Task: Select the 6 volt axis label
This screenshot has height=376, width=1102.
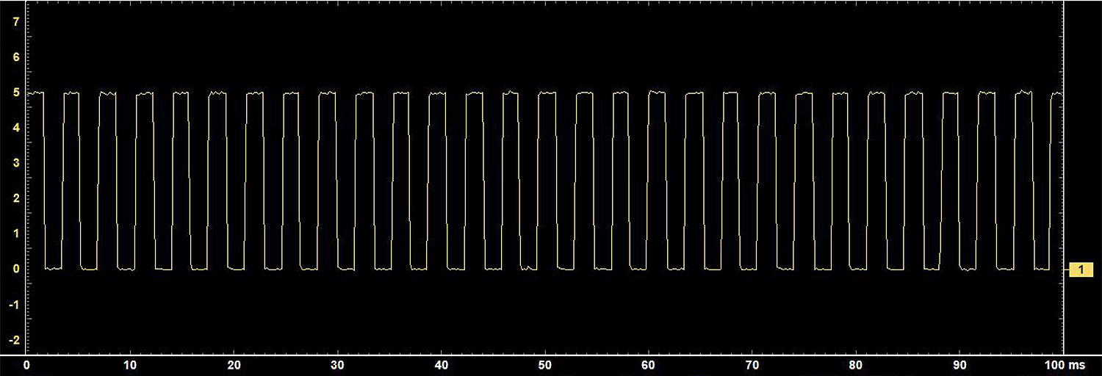Action: point(16,57)
